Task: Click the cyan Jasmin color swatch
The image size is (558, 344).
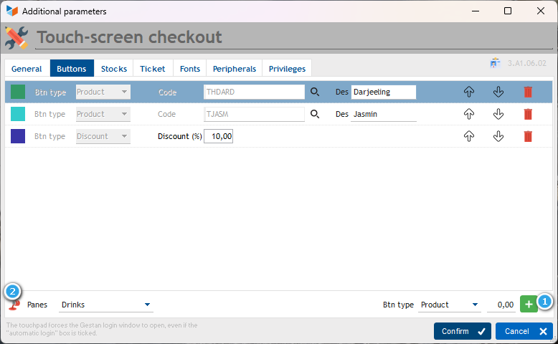Action: pos(18,114)
